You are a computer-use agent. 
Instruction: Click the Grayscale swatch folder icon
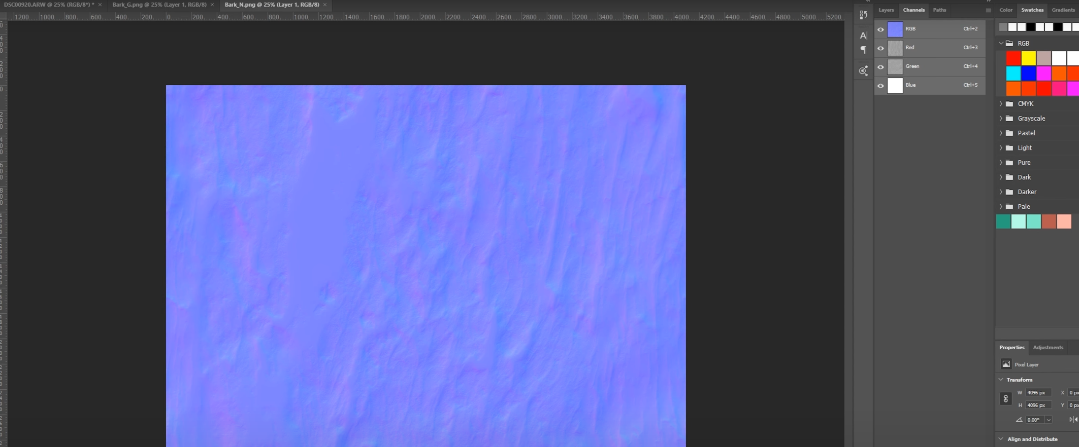1009,119
